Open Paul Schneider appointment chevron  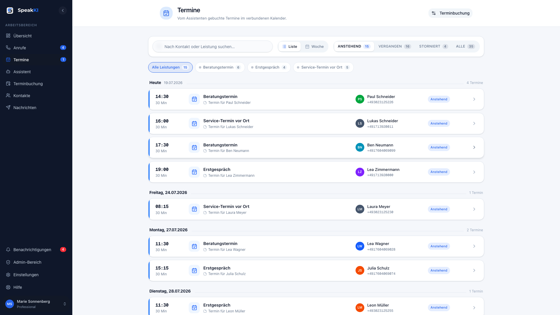point(474,99)
